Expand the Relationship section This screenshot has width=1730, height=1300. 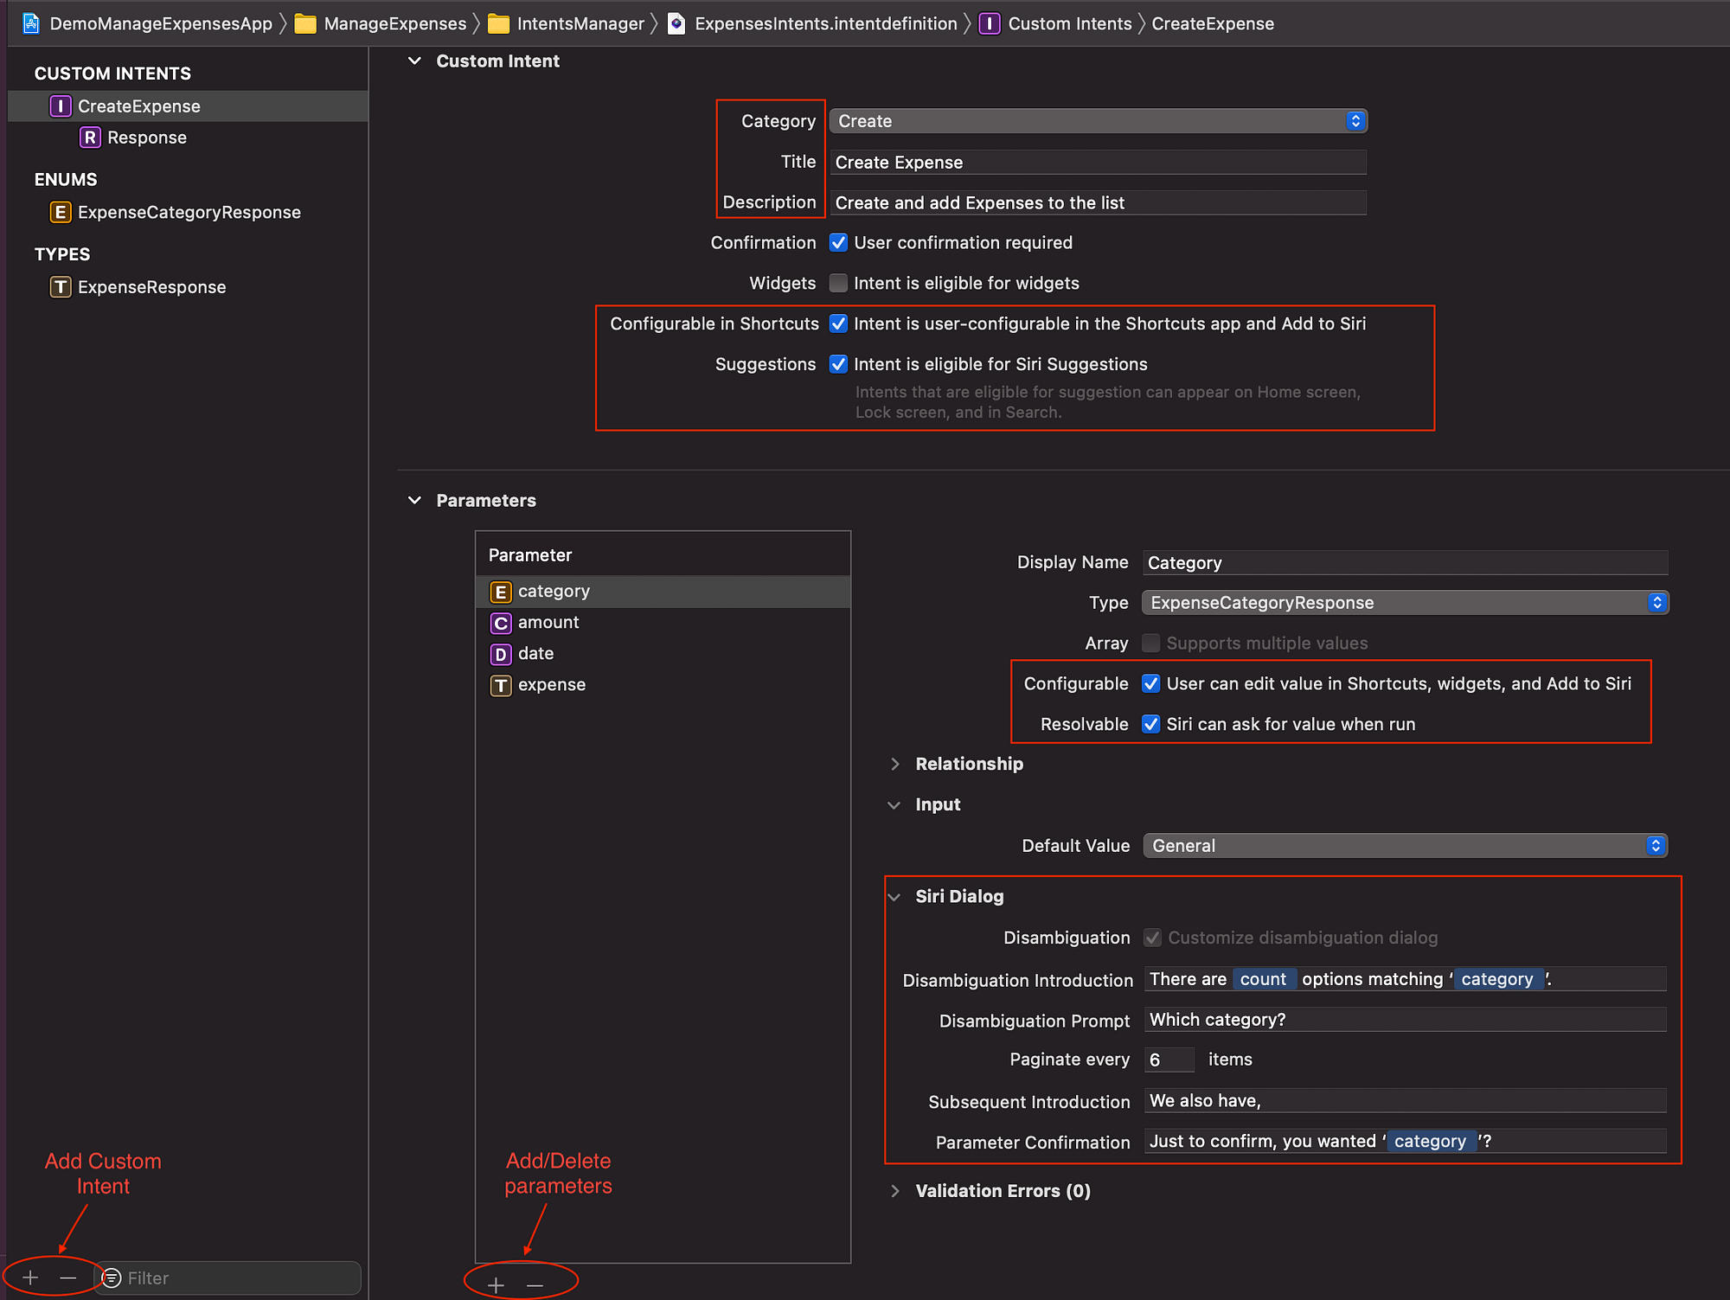point(895,764)
